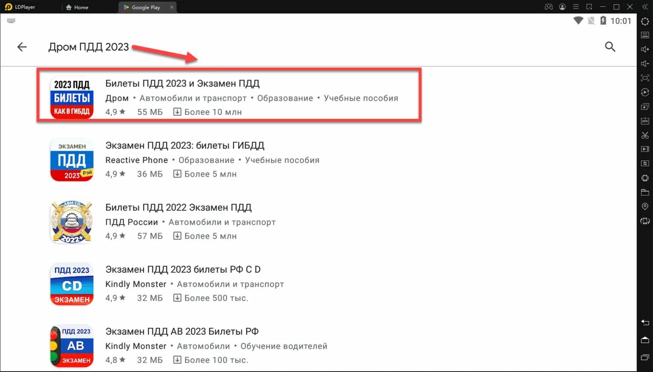Click the 4,8 star rating

[x=115, y=360]
